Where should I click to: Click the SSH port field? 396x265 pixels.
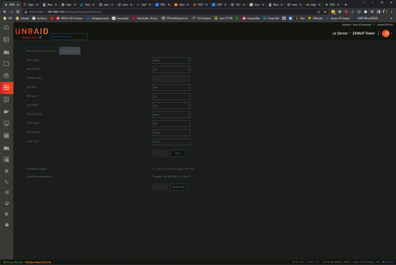point(171,97)
